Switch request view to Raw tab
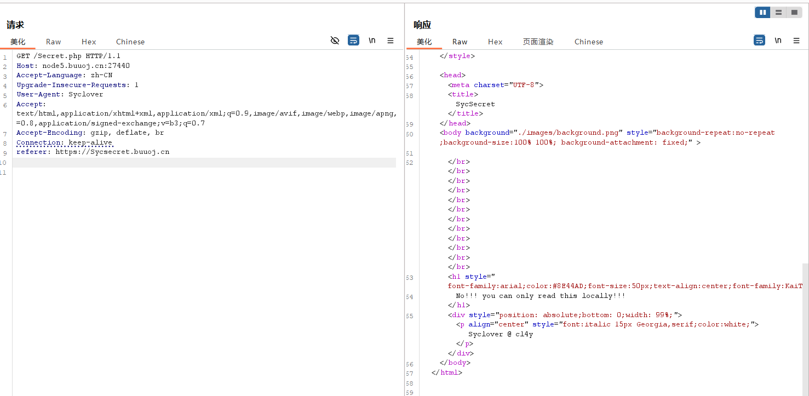 pos(54,42)
